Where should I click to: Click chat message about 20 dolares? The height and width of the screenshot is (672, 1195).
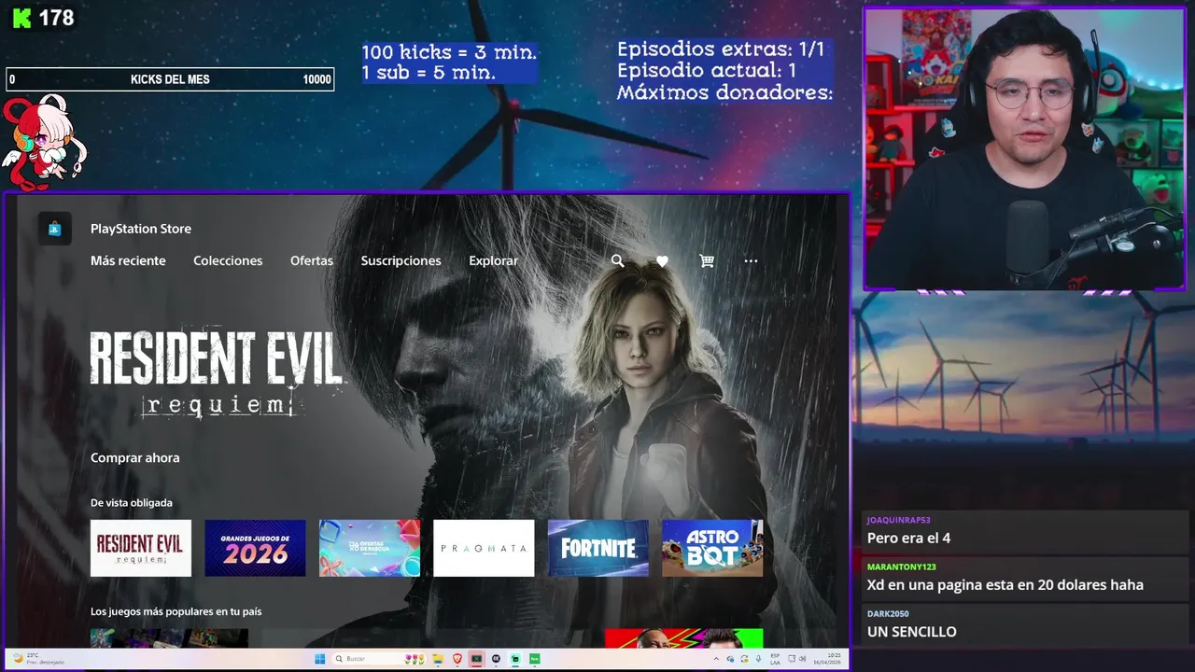(x=1005, y=585)
